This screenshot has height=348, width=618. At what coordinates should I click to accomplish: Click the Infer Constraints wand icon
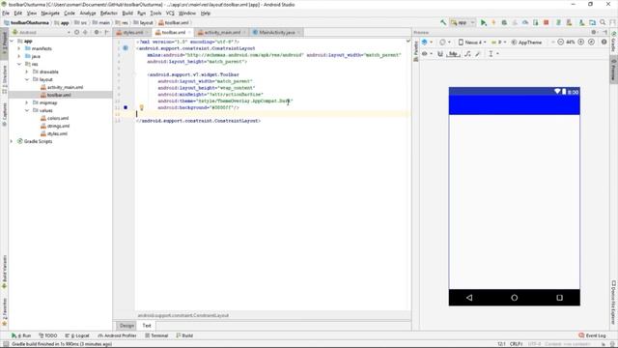pyautogui.click(x=478, y=54)
